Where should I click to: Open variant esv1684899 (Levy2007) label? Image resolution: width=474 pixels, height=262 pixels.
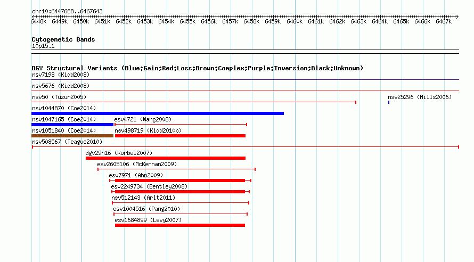[x=148, y=220]
